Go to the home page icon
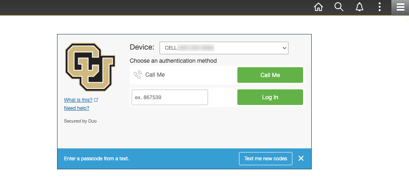This screenshot has height=182, width=409. [318, 7]
